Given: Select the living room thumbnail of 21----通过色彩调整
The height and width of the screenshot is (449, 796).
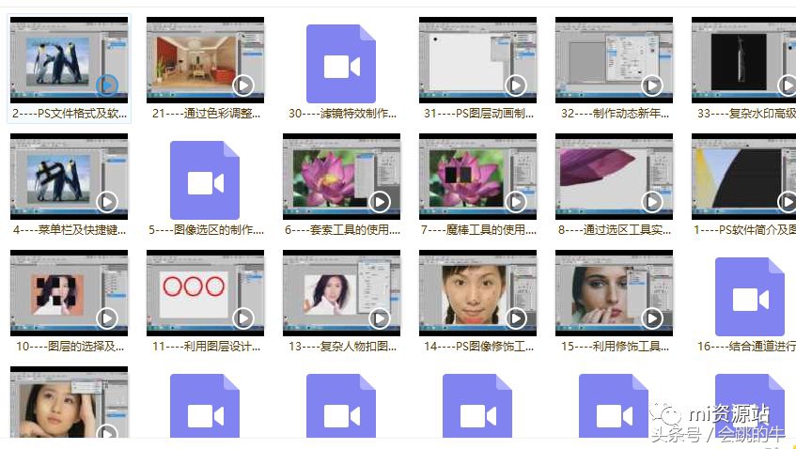Looking at the screenshot, I should (x=205, y=60).
